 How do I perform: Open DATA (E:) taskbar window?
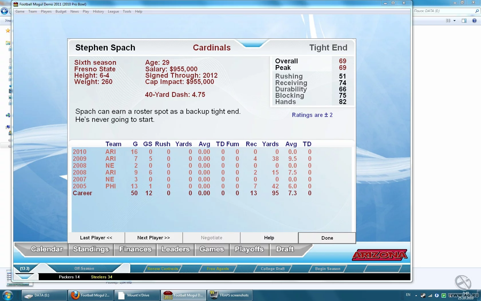[x=44, y=295]
